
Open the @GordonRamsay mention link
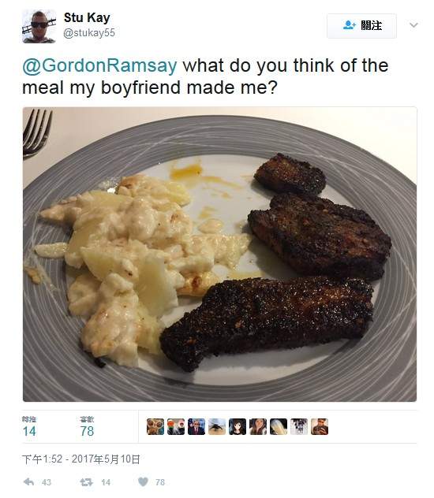(100, 65)
